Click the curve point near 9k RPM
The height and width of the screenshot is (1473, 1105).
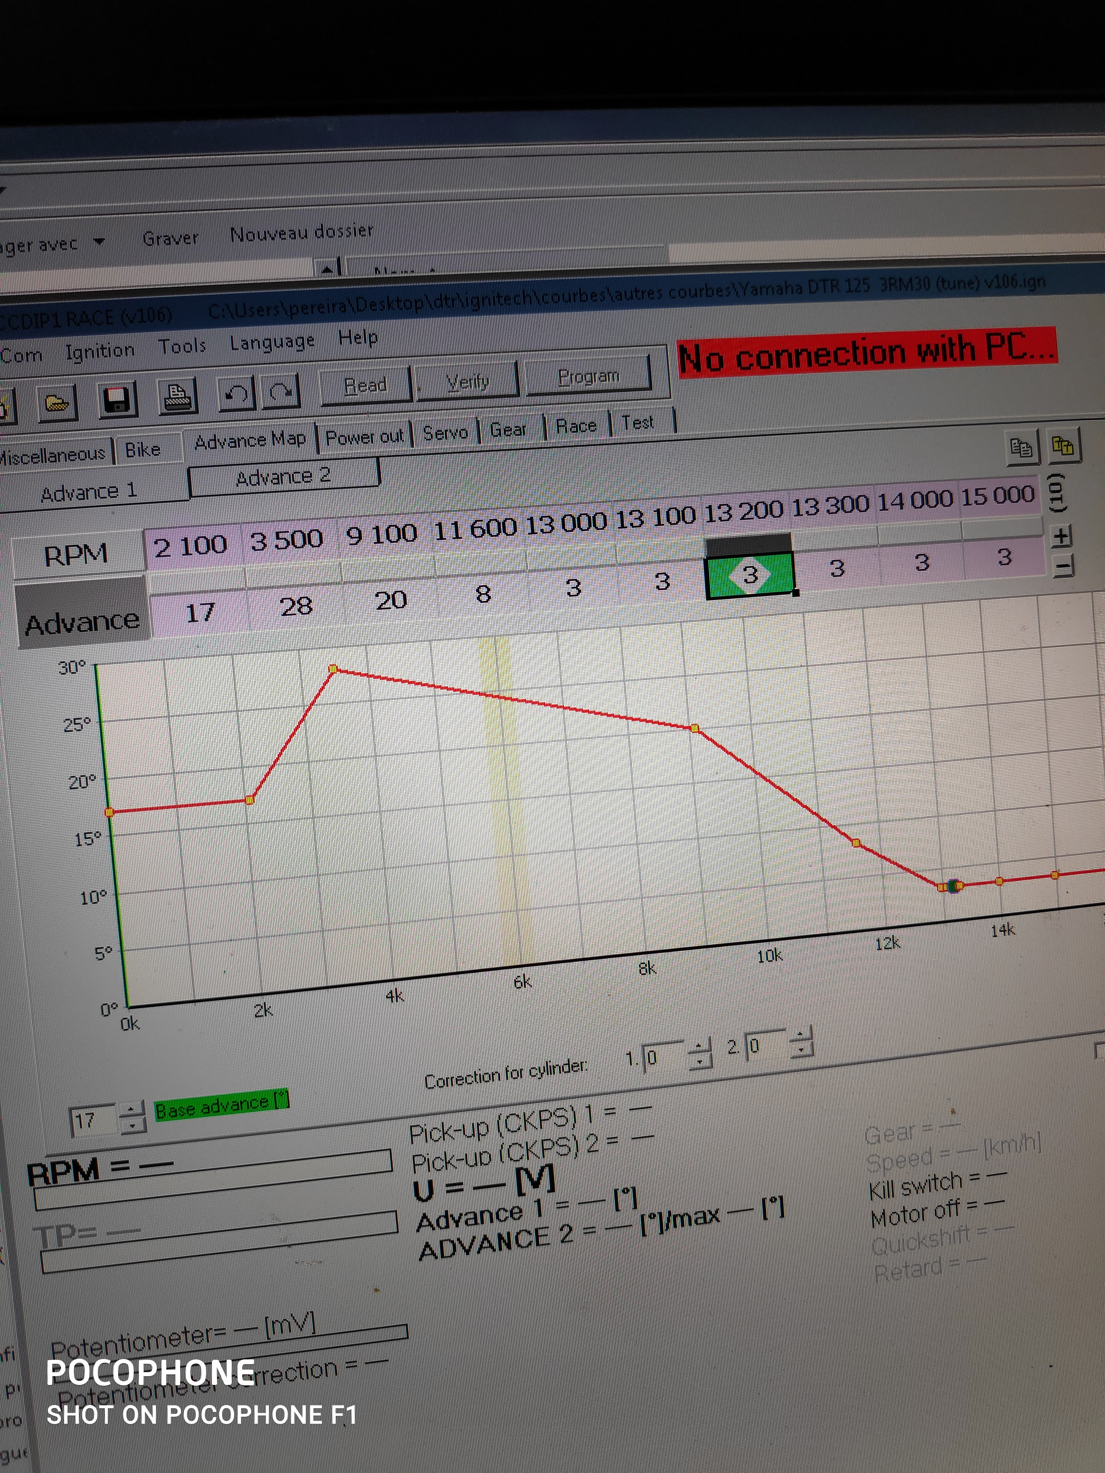click(695, 728)
